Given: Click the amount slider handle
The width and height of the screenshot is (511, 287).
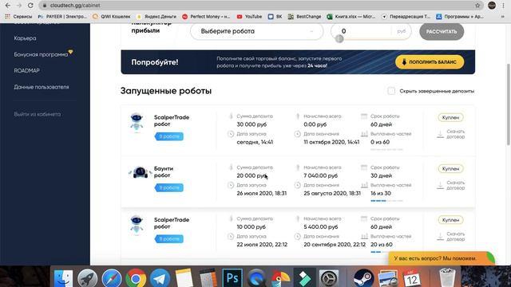Looking at the screenshot, I should pyautogui.click(x=339, y=39).
